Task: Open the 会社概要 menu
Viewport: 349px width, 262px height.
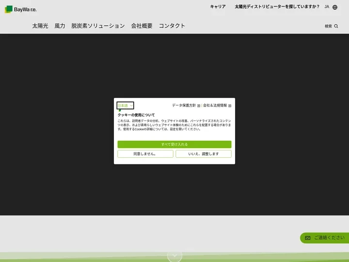Action: pos(142,26)
